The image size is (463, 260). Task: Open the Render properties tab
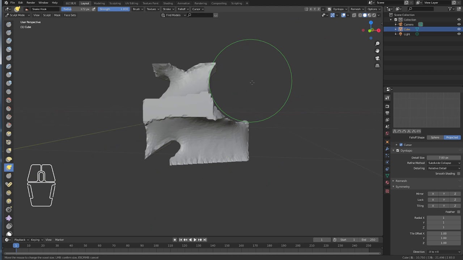point(387,106)
